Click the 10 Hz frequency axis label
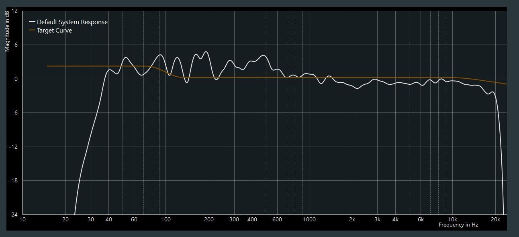Viewport: 519px width, 237px height. 22,220
